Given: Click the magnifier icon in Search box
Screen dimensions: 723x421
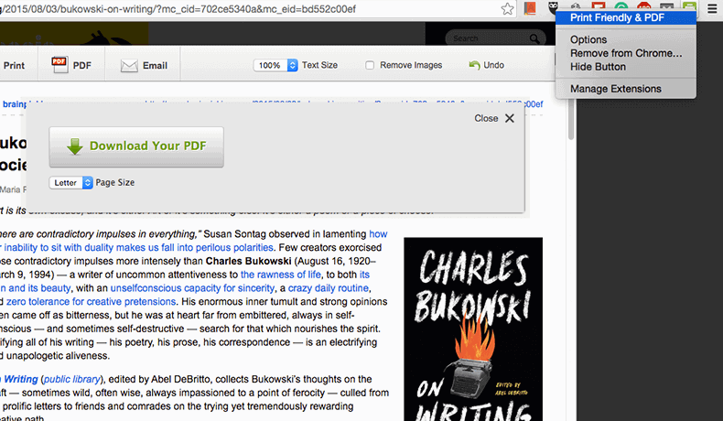Looking at the screenshot, I should (534, 38).
